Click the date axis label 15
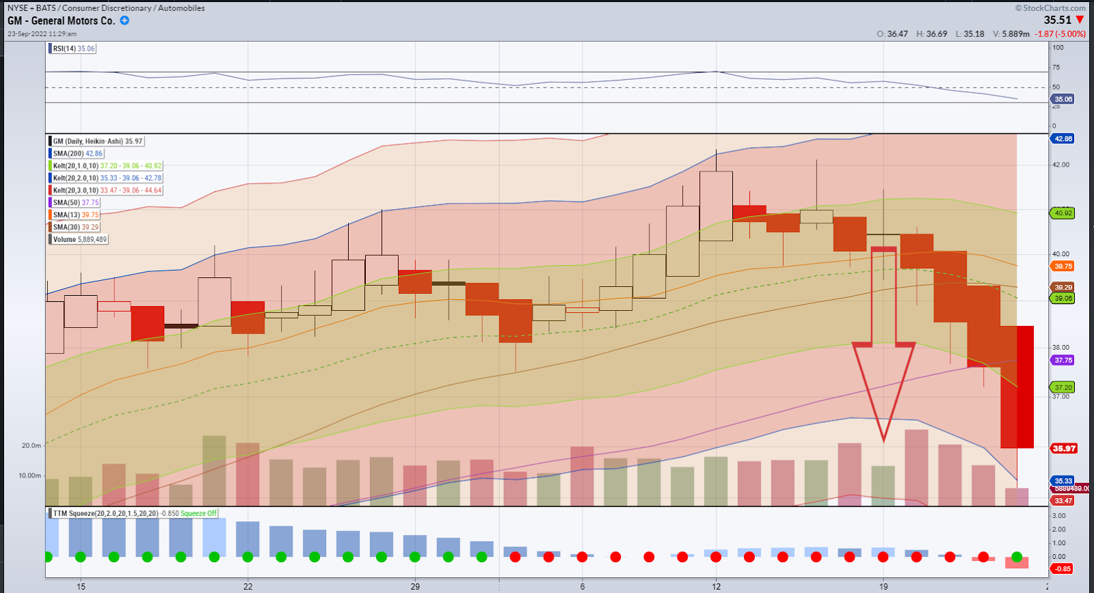 (81, 586)
